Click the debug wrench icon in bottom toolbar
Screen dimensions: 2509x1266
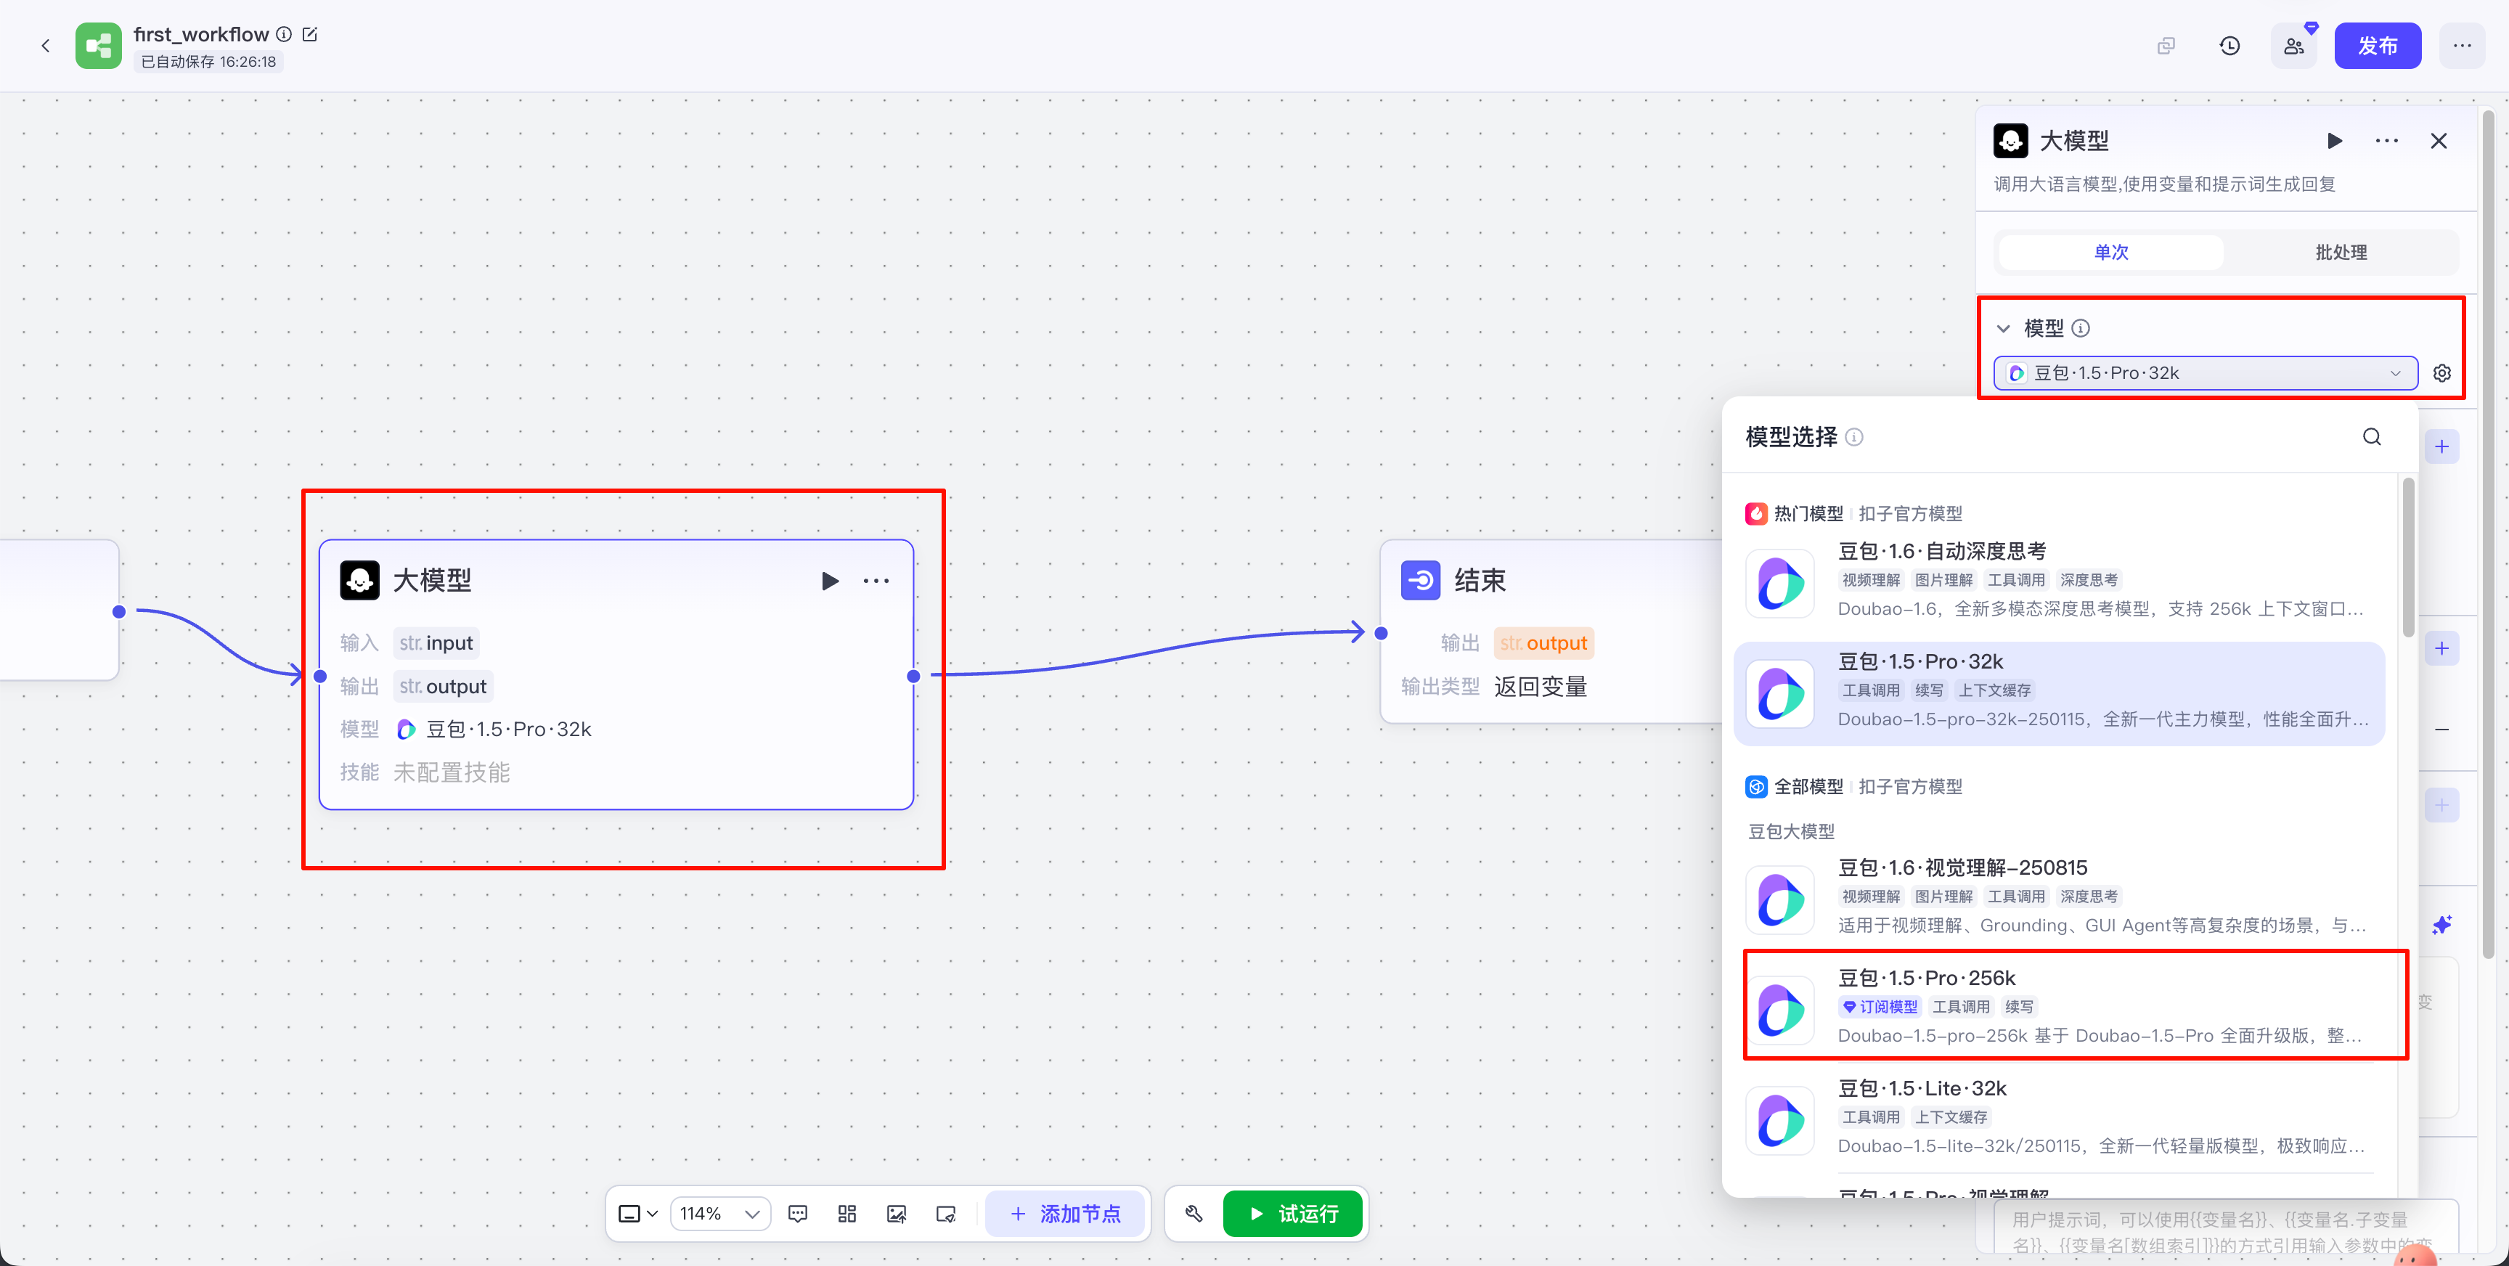[1193, 1214]
